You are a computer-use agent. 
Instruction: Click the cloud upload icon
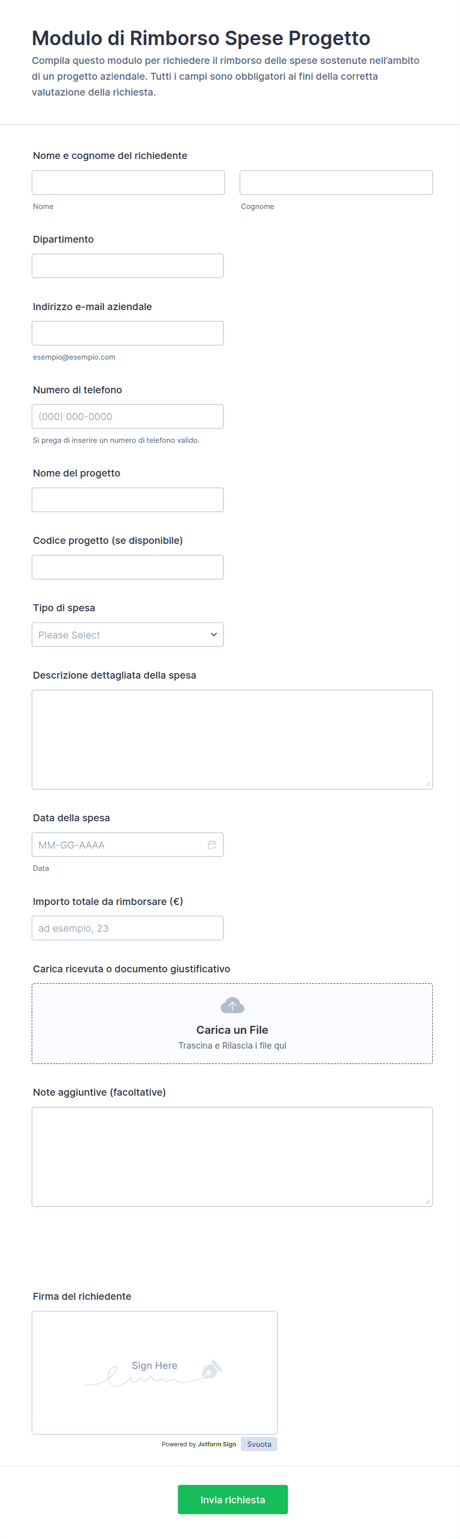(232, 1006)
